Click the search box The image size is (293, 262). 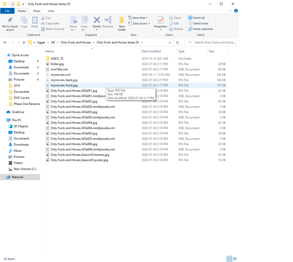[210, 43]
